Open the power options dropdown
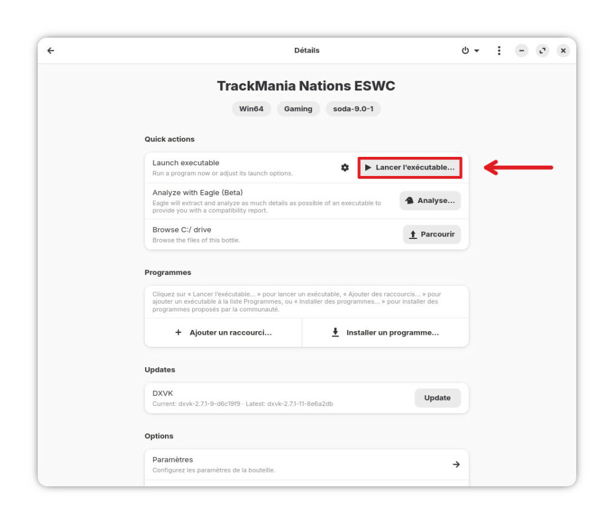 coord(470,51)
